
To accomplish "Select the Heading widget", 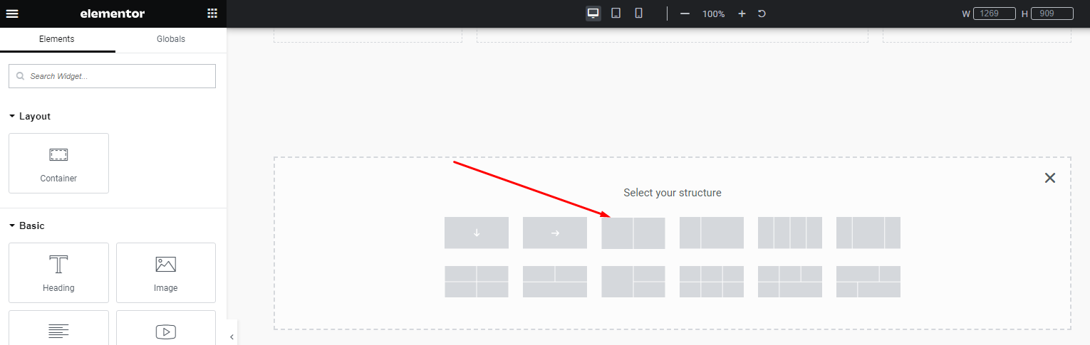I will tap(58, 272).
